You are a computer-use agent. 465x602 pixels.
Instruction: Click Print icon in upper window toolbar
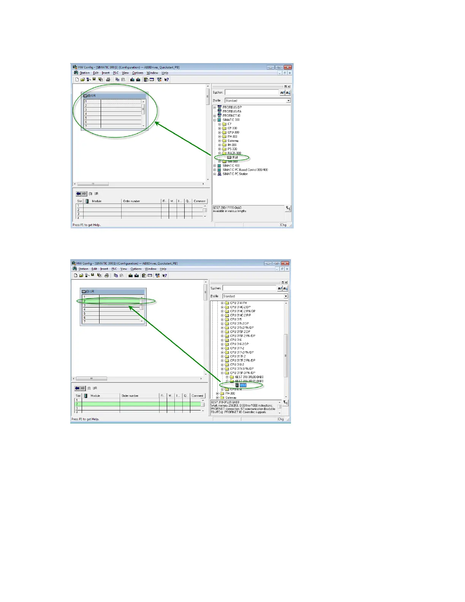(108, 79)
